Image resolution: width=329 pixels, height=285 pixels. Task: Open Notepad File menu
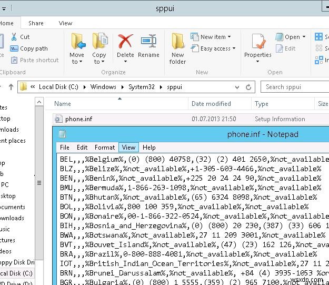(64, 148)
